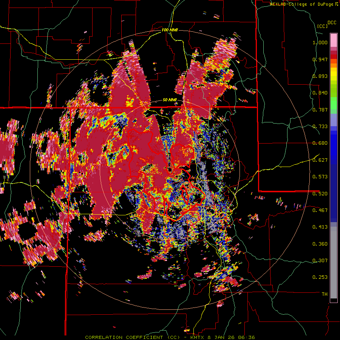The width and height of the screenshot is (340, 340).
Task: Click the 0.947 scale value
Action: 320,59
